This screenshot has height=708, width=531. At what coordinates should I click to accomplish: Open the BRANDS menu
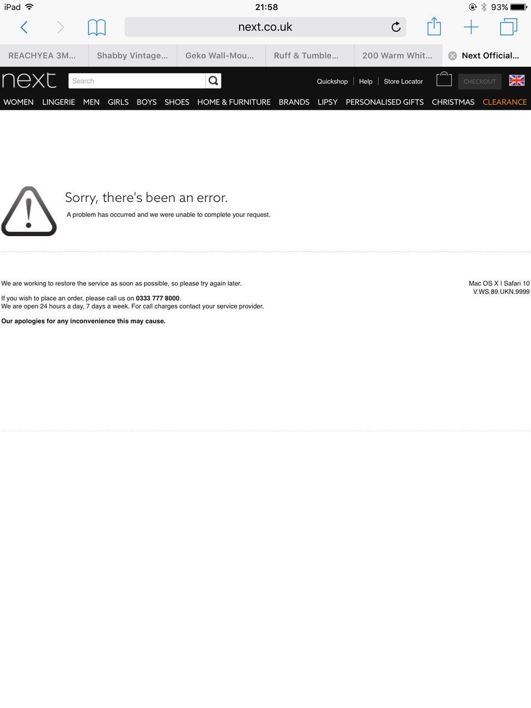click(294, 102)
